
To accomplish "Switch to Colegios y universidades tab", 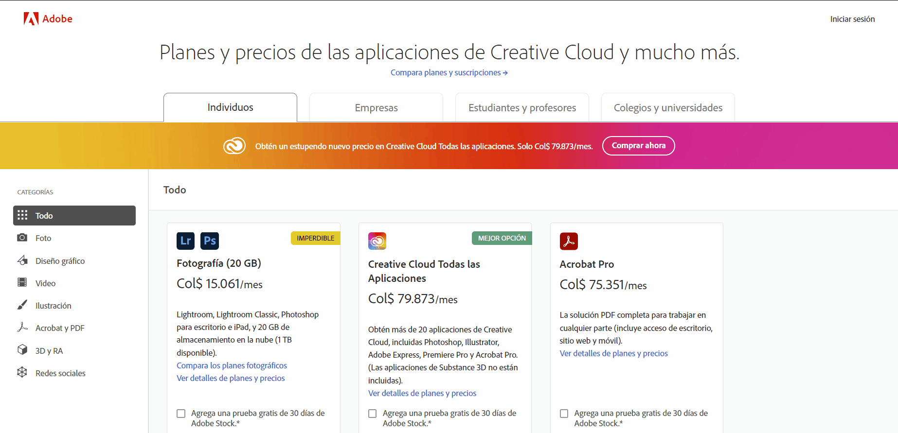I will 668,108.
